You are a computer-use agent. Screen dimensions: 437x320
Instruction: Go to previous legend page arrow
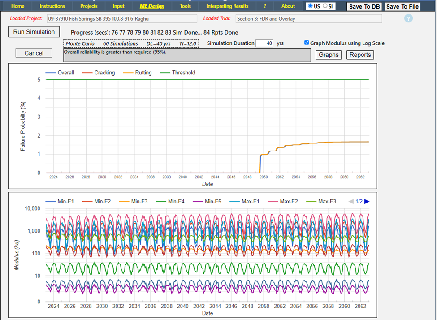pos(351,202)
